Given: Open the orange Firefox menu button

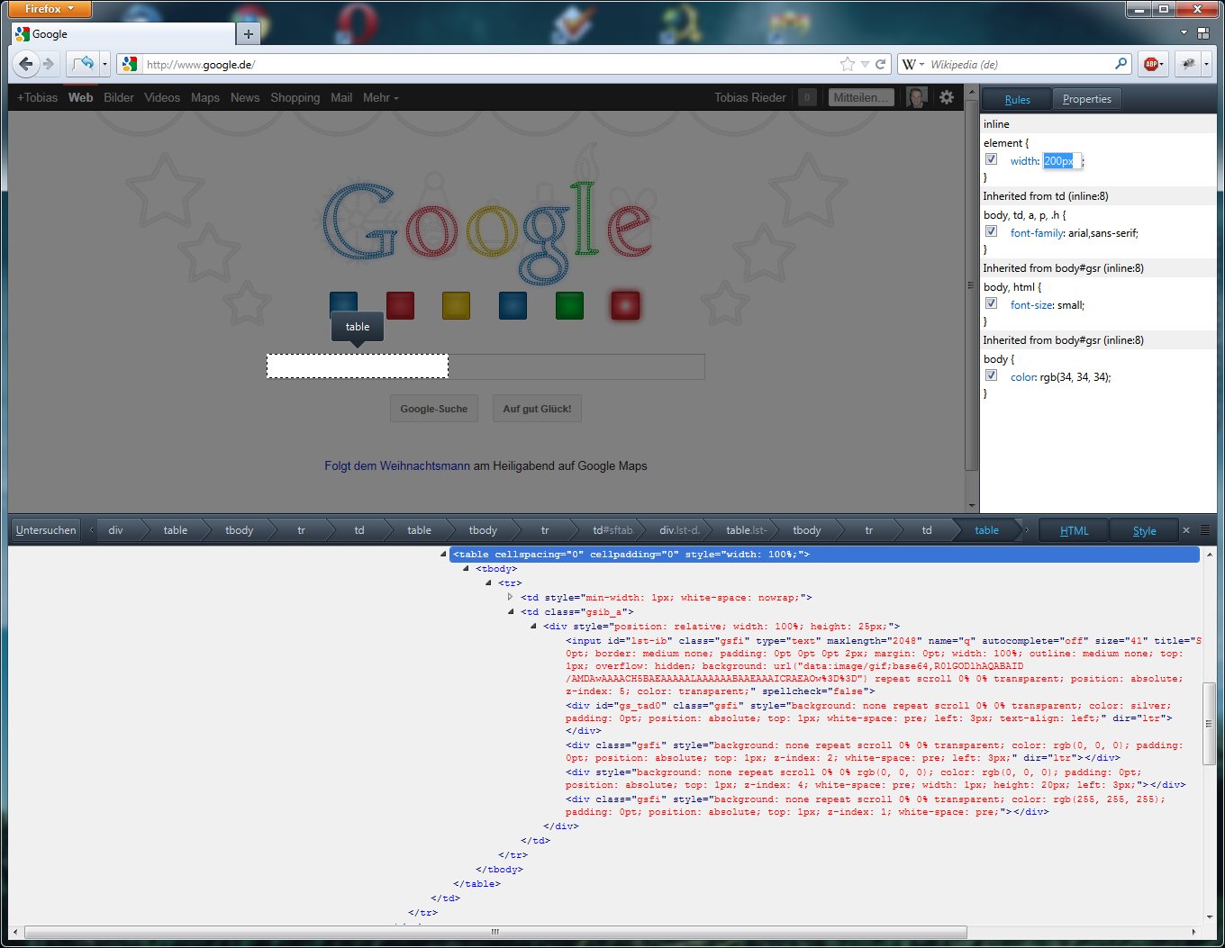Looking at the screenshot, I should pyautogui.click(x=51, y=9).
